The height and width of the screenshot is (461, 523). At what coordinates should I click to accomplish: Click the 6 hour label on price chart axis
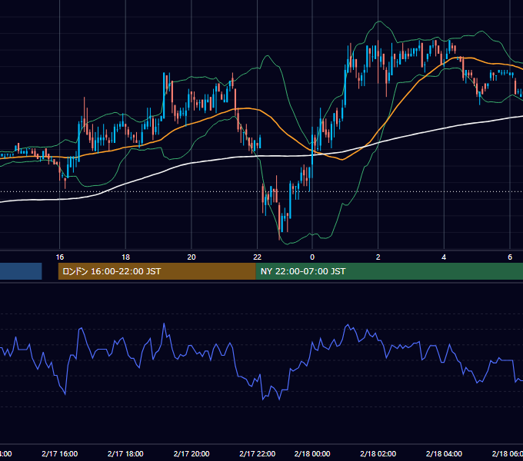[x=510, y=257]
